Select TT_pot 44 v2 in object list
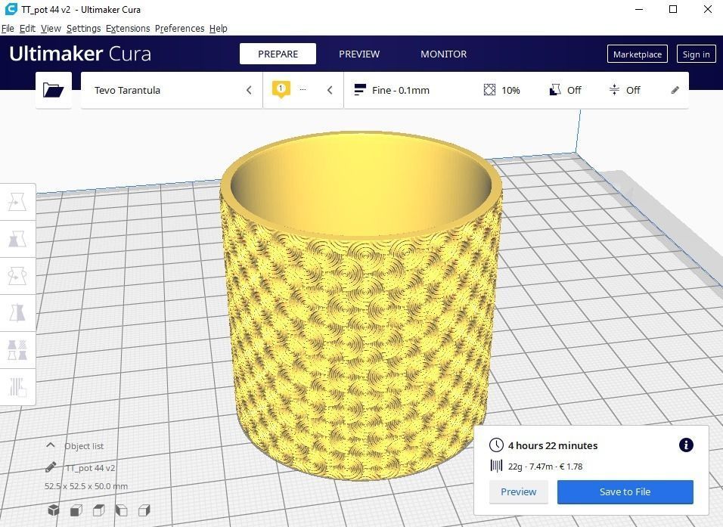The image size is (723, 527). pyautogui.click(x=90, y=468)
